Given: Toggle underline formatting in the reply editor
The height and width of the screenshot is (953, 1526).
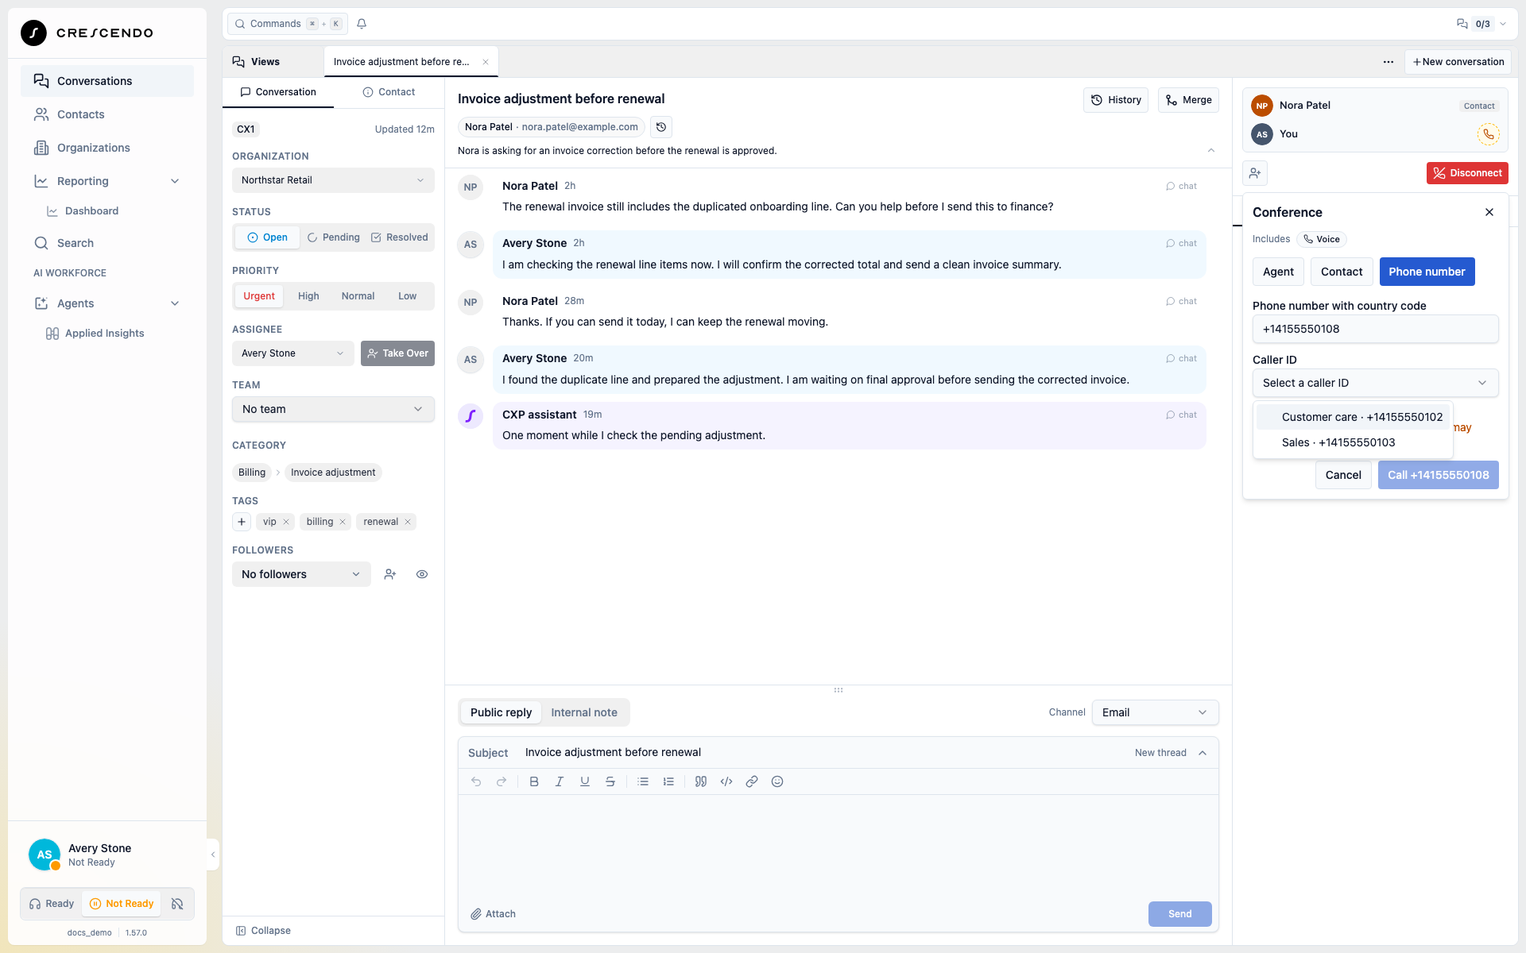Looking at the screenshot, I should point(585,781).
